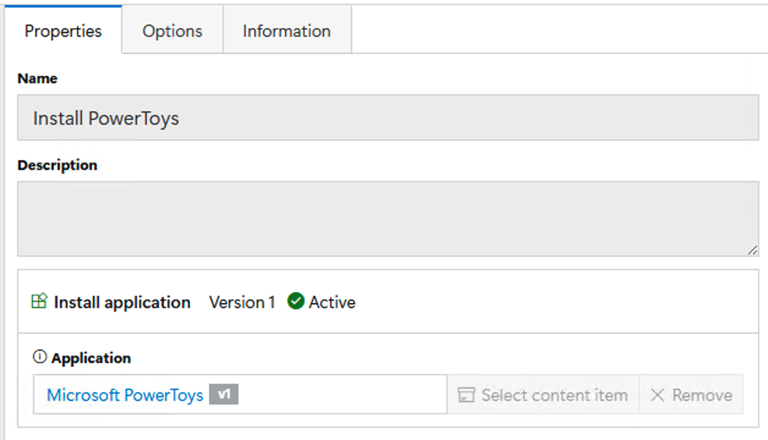
Task: Click inside the empty Description text area
Action: [388, 218]
